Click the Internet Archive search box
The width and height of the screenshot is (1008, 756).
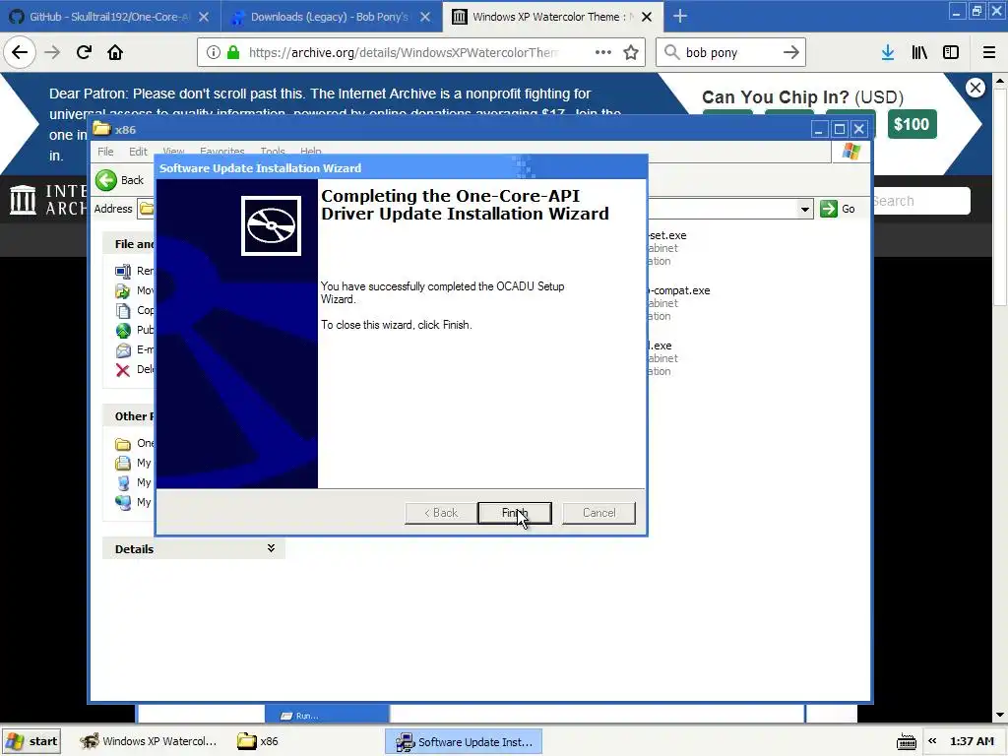click(x=920, y=201)
